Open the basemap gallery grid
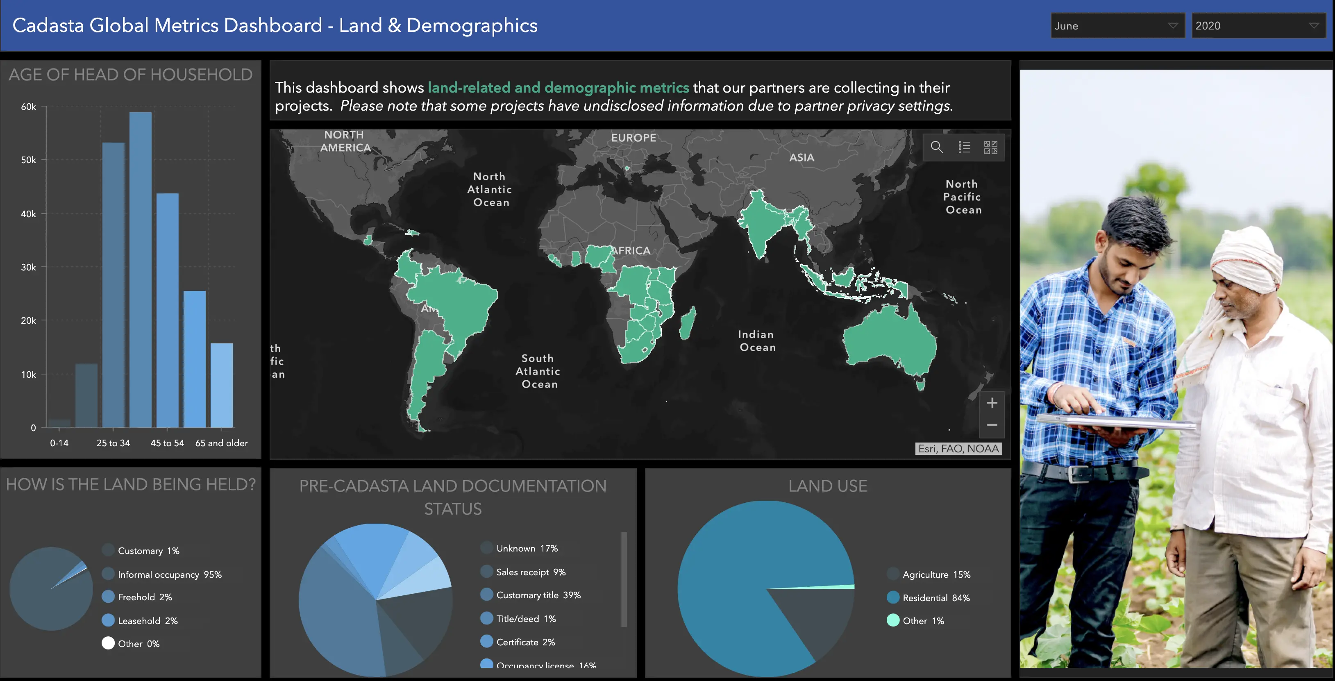1335x681 pixels. coord(991,147)
